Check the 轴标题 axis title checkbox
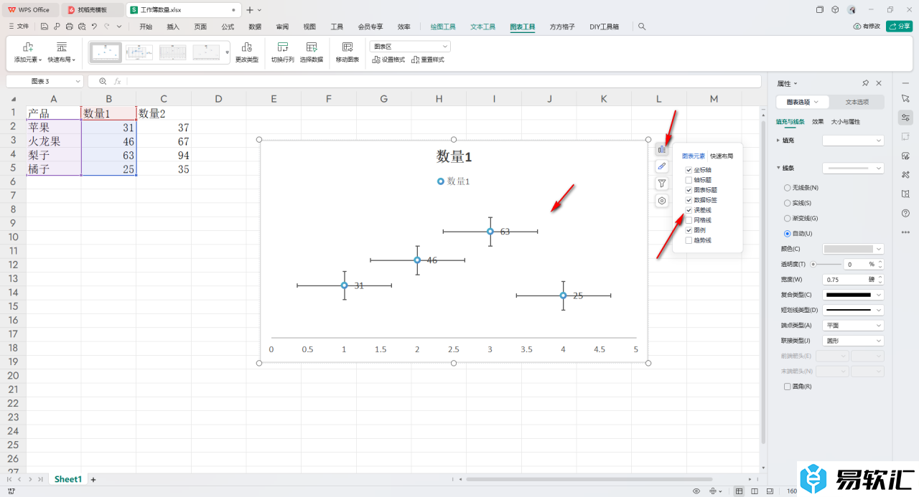The width and height of the screenshot is (919, 497). (x=689, y=180)
